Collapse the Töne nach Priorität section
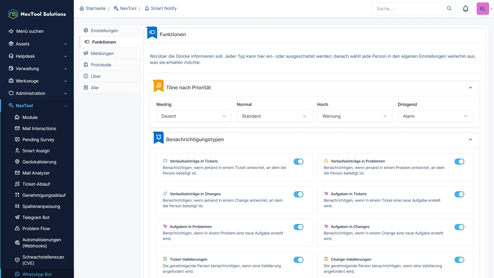 471,88
